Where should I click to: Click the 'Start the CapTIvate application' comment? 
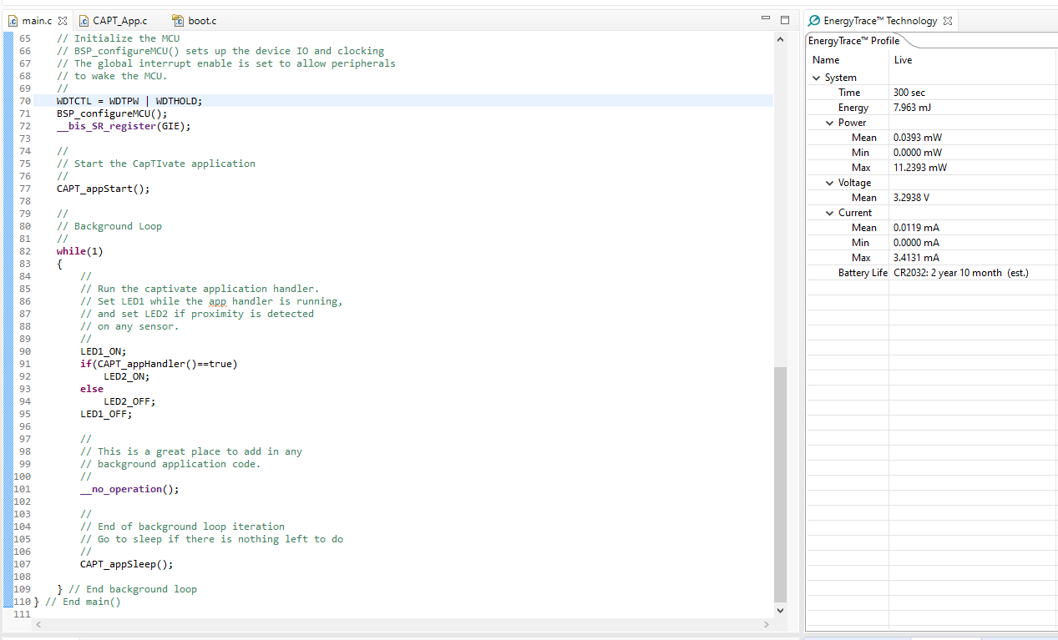[x=156, y=164]
